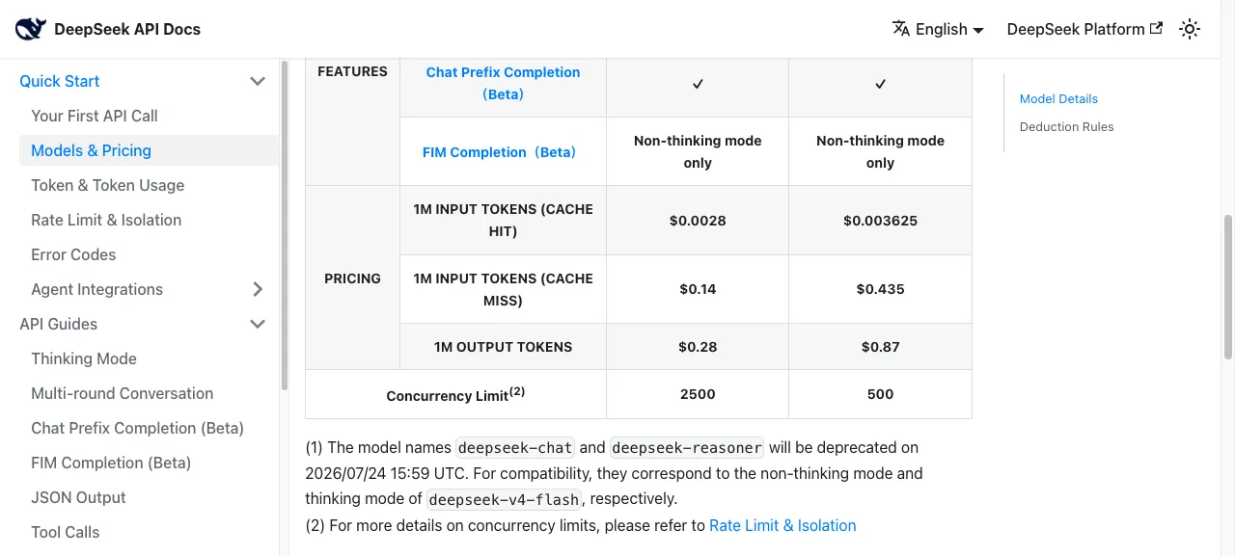Click the $0.14 cache miss price

698,289
